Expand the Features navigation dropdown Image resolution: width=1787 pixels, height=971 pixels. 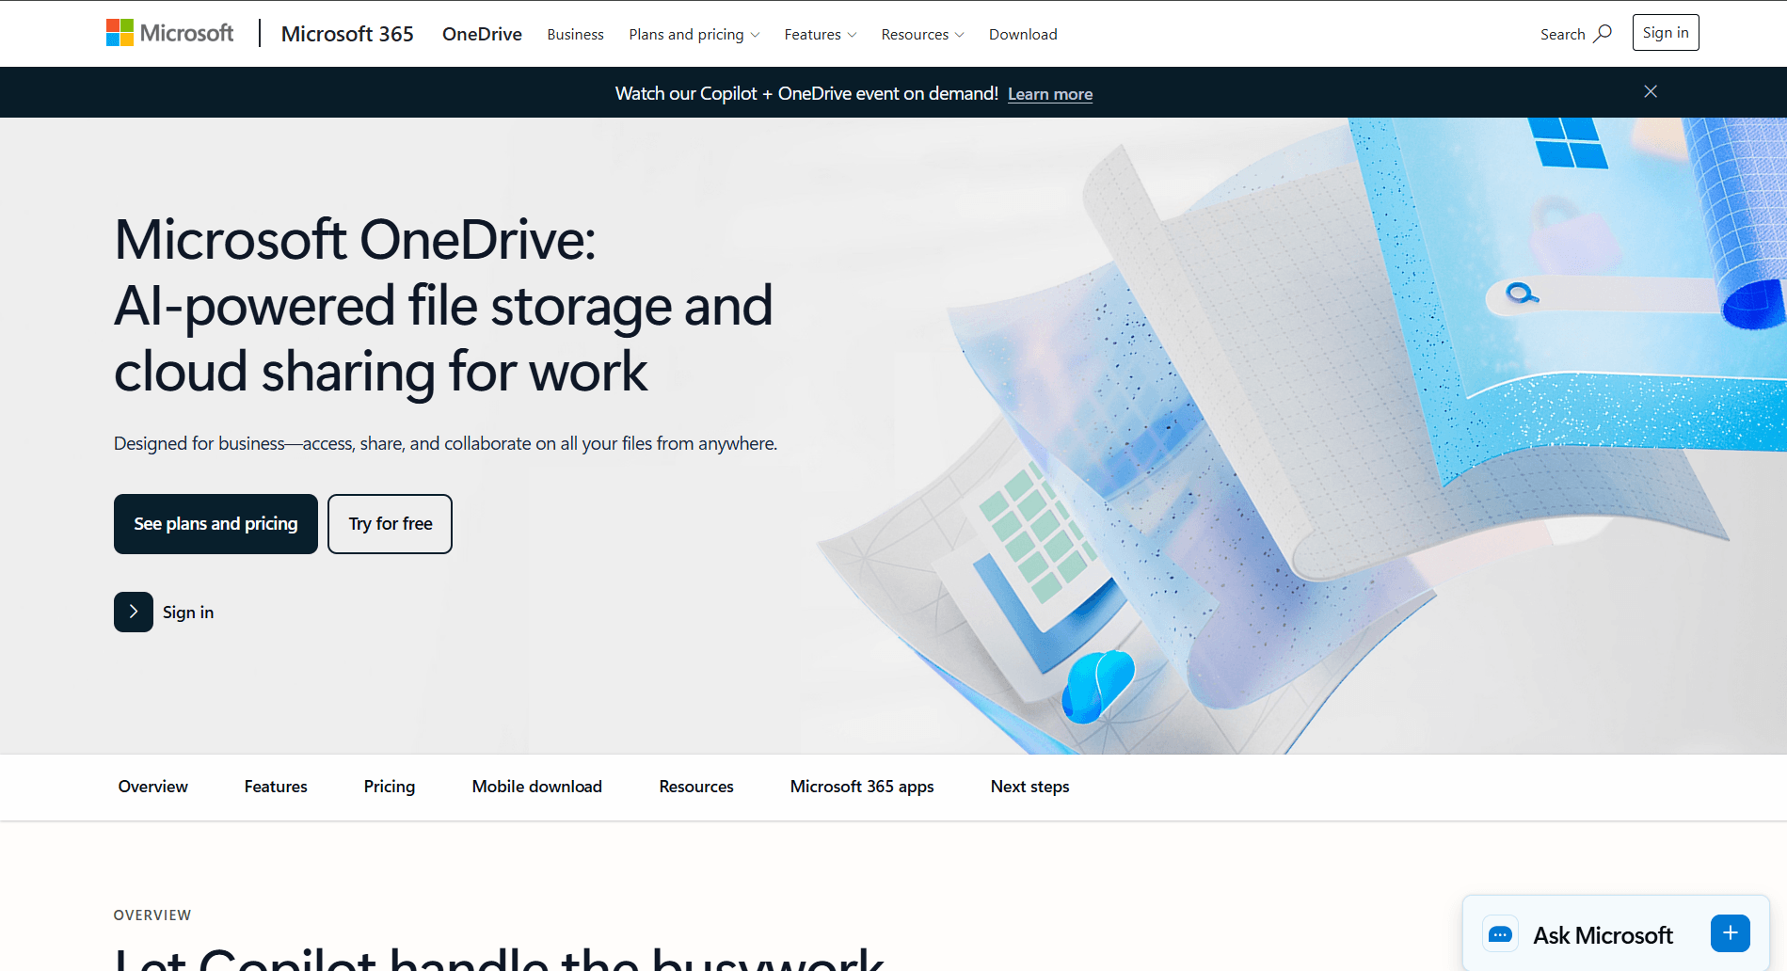tap(820, 34)
